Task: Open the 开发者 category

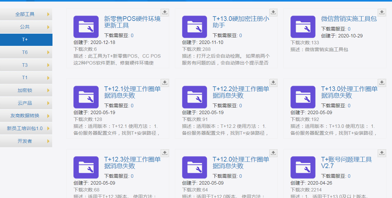Action: pyautogui.click(x=26, y=141)
